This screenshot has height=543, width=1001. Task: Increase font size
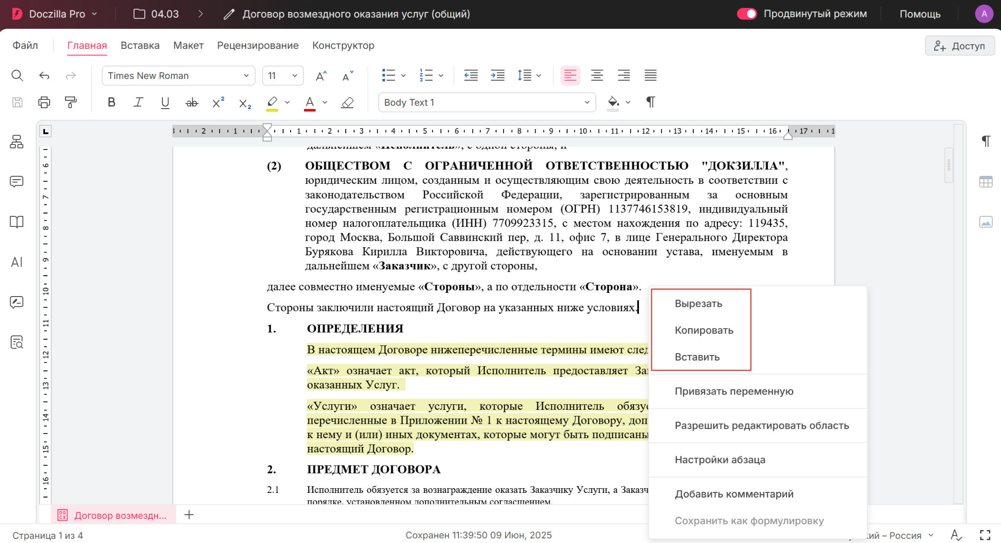pyautogui.click(x=321, y=76)
